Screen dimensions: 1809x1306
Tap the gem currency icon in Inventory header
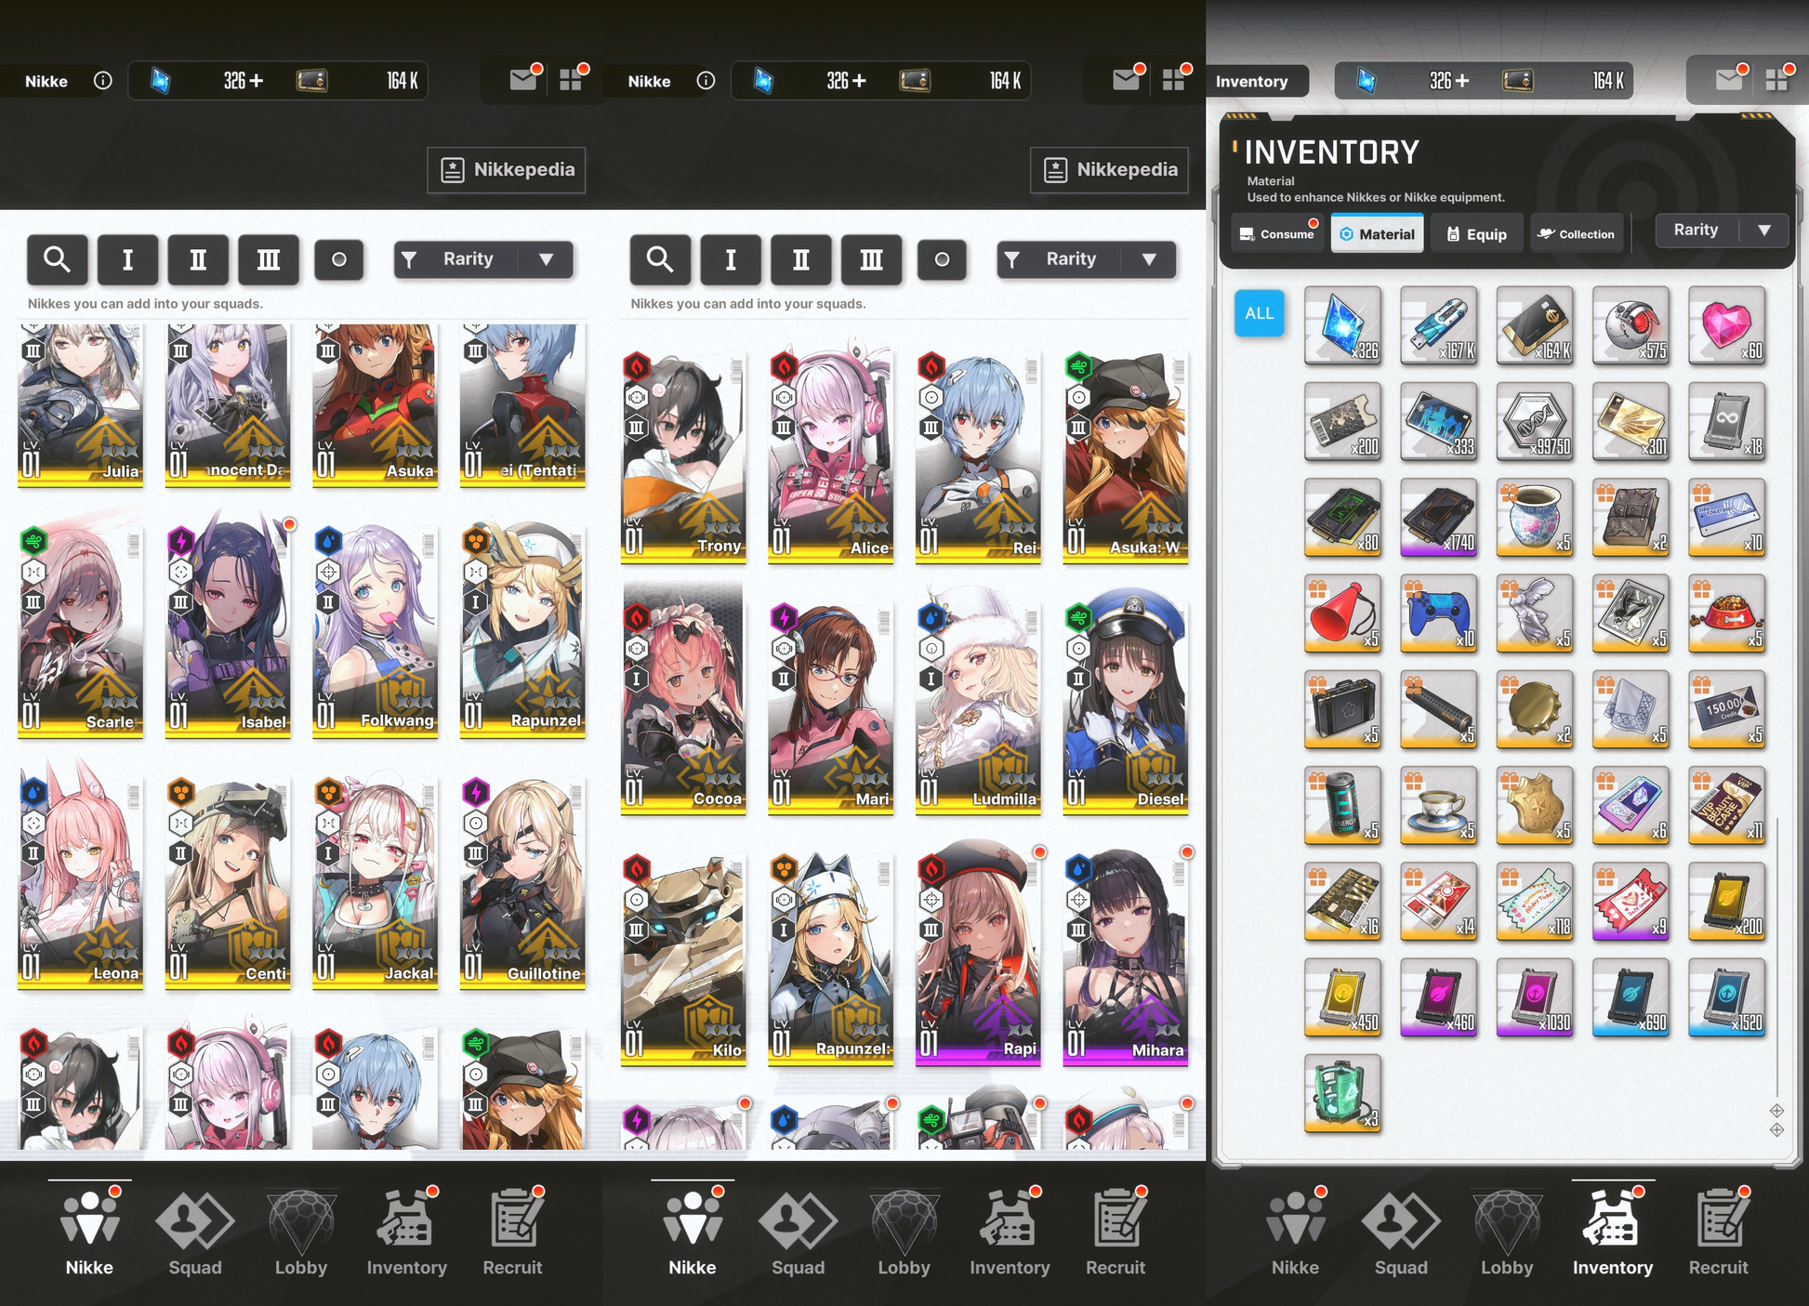1366,81
